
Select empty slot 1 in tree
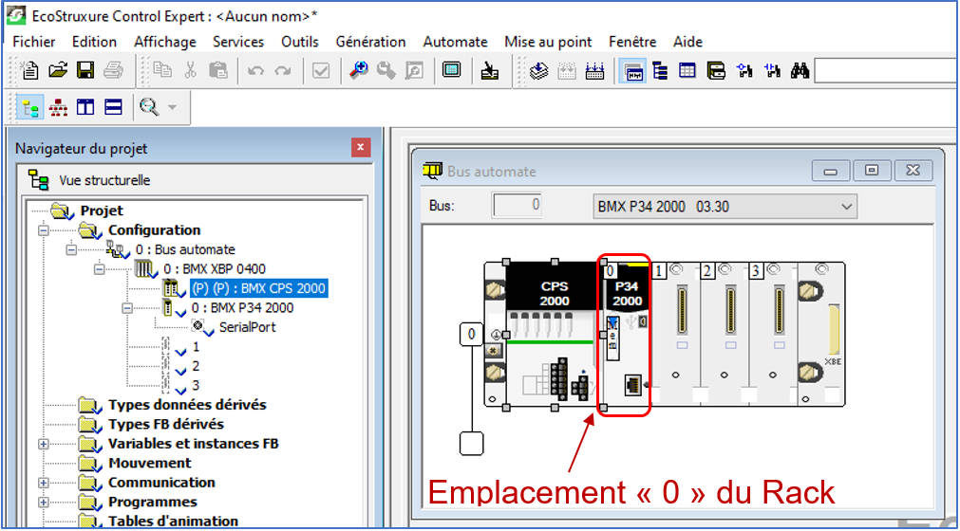tap(196, 347)
